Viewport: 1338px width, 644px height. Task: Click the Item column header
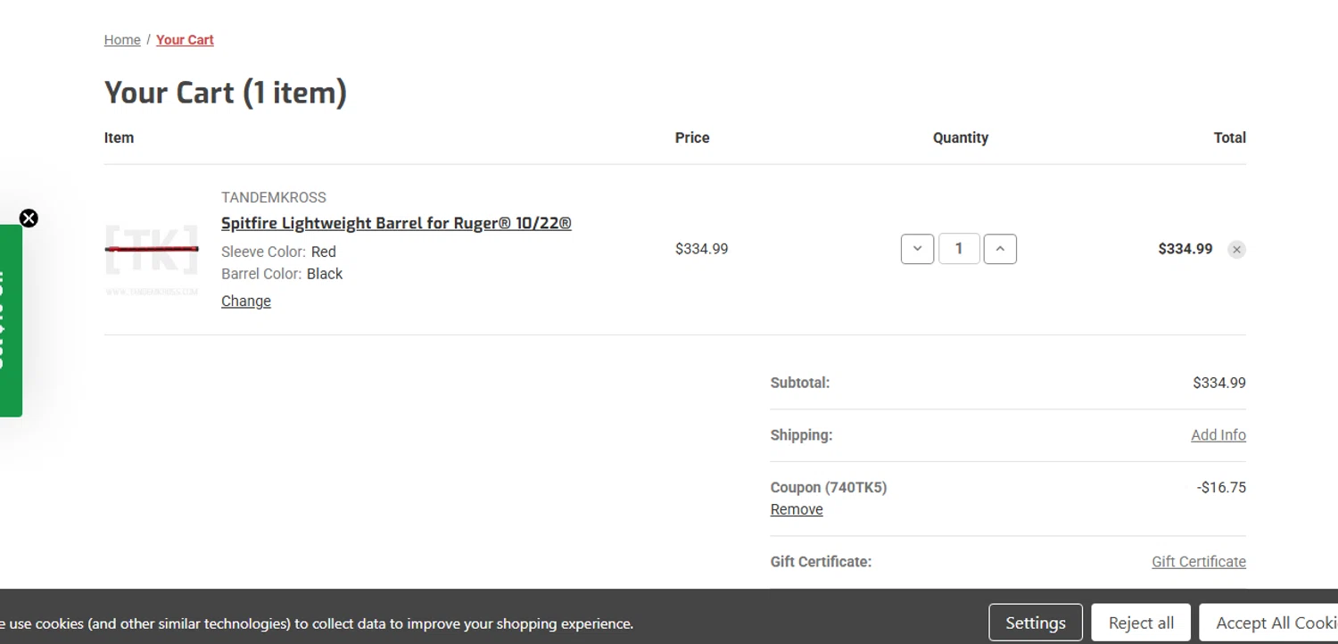point(119,138)
